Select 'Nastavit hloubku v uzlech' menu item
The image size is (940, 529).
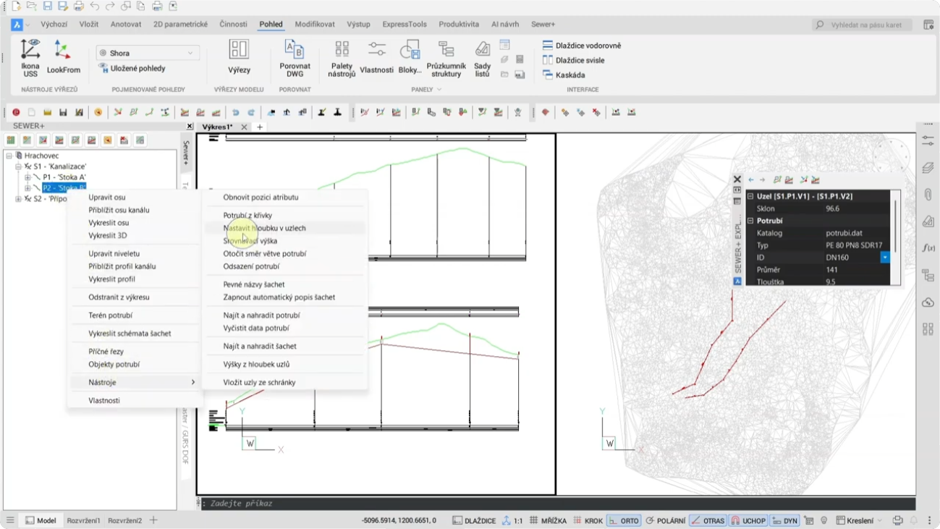[x=264, y=228]
